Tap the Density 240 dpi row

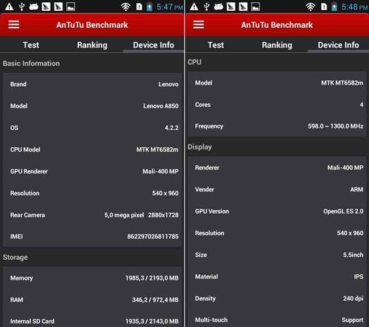(277, 298)
